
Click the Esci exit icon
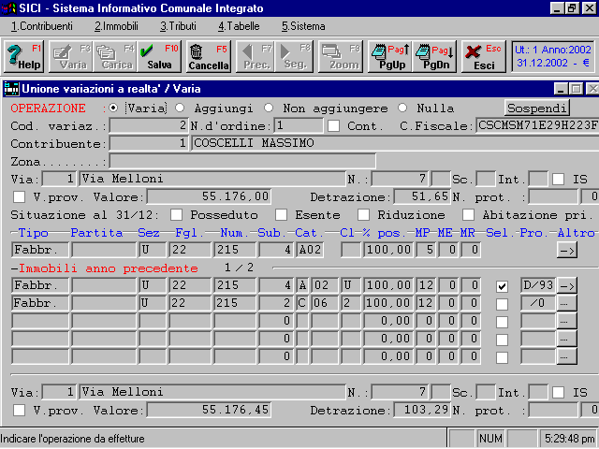pyautogui.click(x=484, y=56)
